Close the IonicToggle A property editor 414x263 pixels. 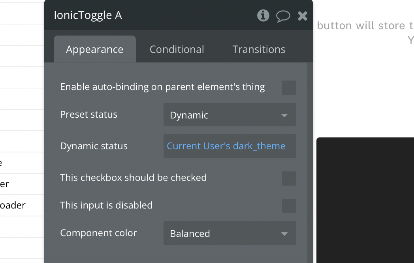pos(303,16)
